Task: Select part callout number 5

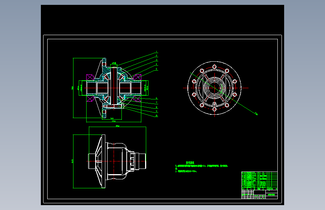Action: 156,69
